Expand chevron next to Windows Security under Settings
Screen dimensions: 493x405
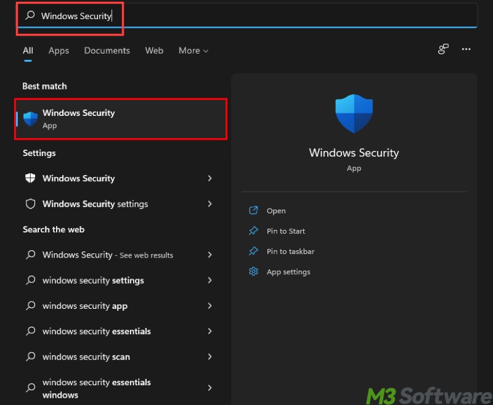click(x=210, y=178)
